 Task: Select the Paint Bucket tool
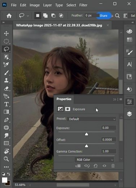6,96
